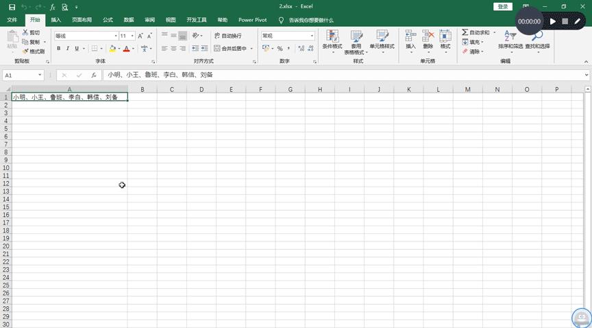Toggle Italic formatting
This screenshot has width=592, height=328.
coord(67,49)
